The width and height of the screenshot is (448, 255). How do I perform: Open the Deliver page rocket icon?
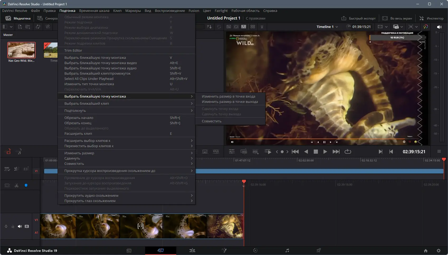point(319,251)
